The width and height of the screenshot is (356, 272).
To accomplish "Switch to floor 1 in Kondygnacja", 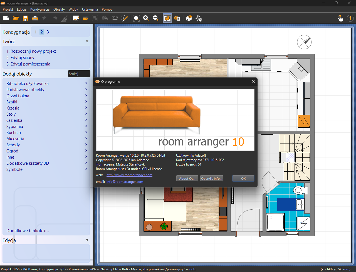I will point(36,32).
